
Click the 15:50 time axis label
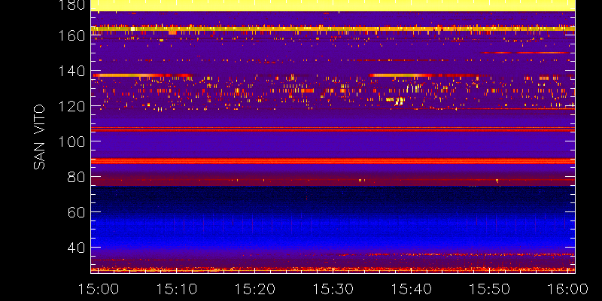tap(490, 289)
